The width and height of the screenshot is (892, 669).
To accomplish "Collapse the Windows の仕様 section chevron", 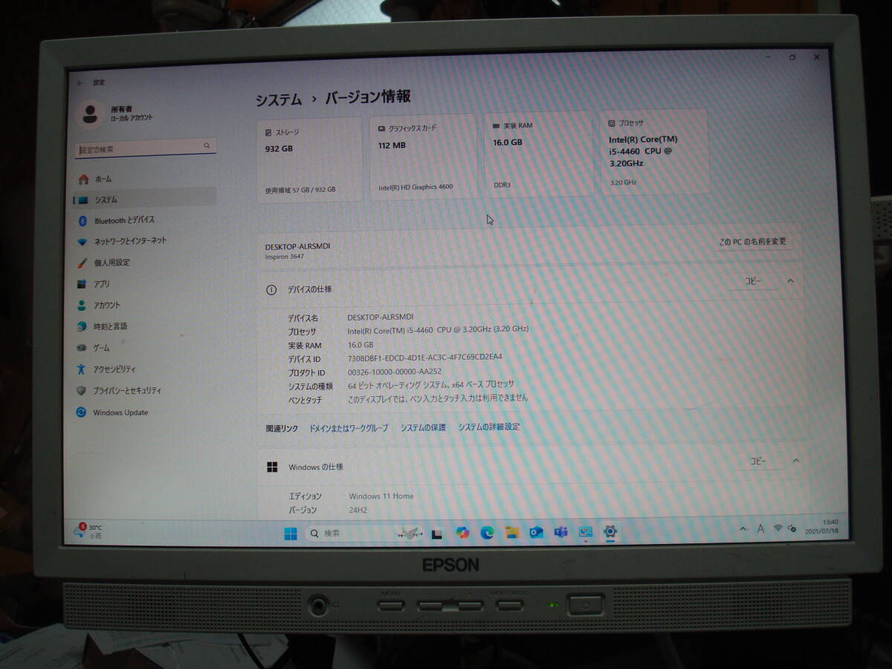I will click(795, 461).
